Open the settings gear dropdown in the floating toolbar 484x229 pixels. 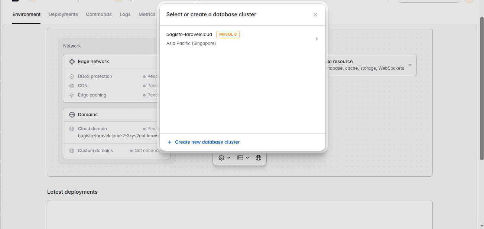[x=224, y=158]
